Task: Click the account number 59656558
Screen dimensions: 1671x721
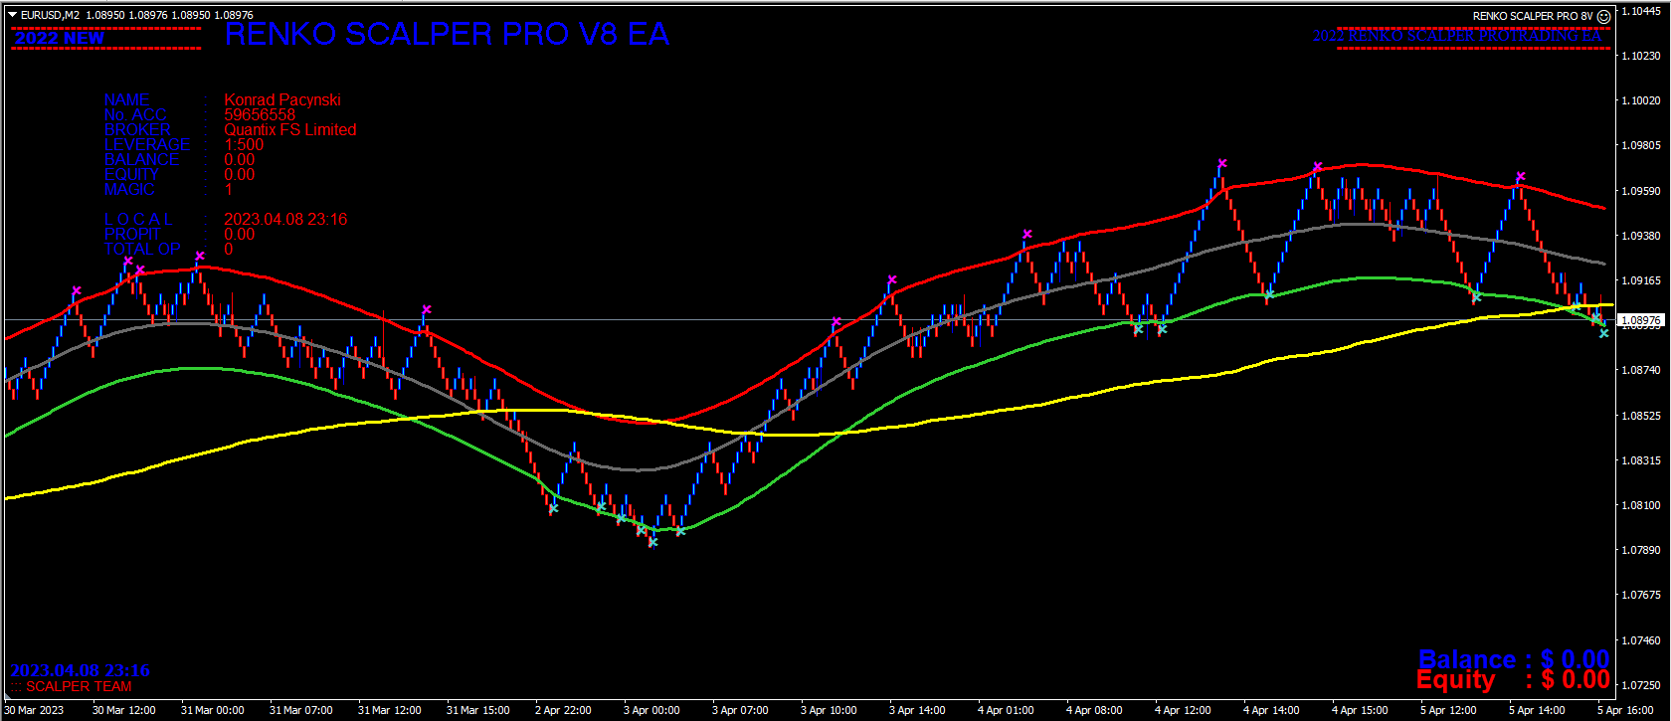Action: click(x=260, y=114)
